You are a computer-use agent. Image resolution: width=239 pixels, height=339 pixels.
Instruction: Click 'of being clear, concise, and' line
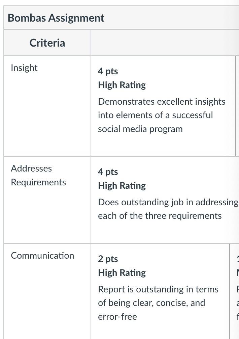pos(151,303)
